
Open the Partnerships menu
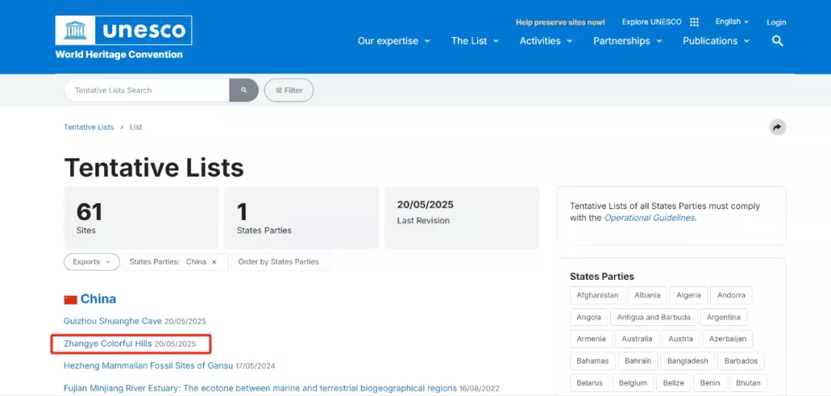coord(628,41)
